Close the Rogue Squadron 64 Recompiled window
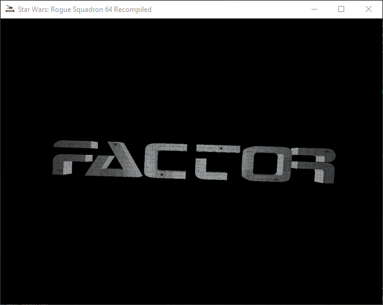 pos(369,10)
